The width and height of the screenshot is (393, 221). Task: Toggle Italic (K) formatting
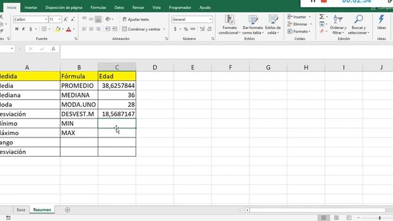[23, 29]
